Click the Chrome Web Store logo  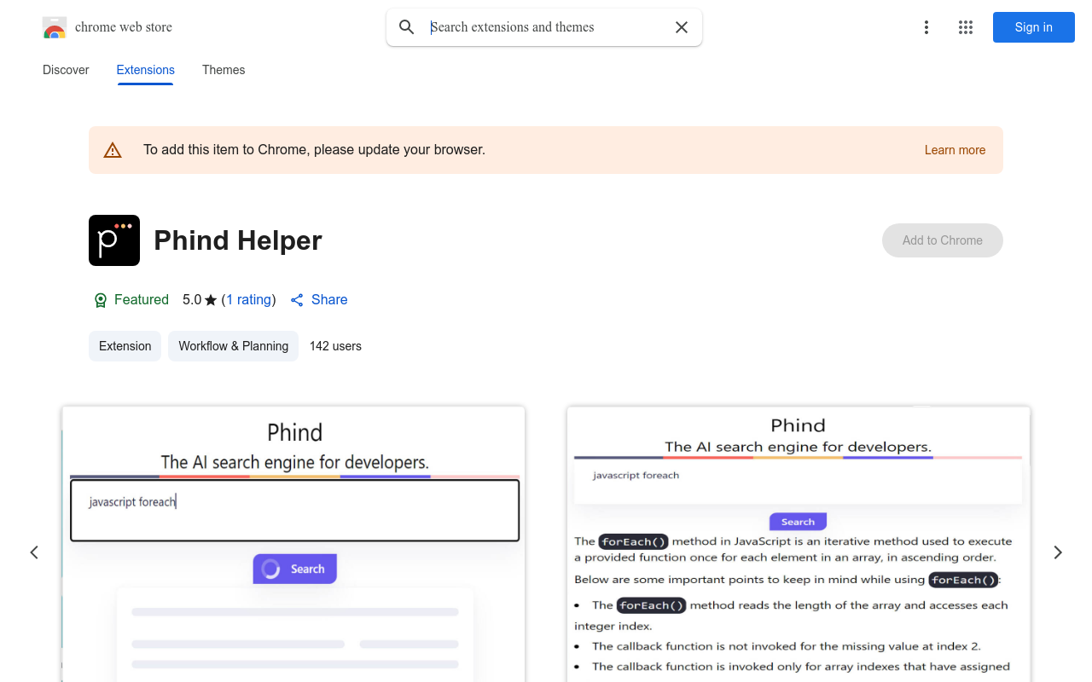click(55, 27)
